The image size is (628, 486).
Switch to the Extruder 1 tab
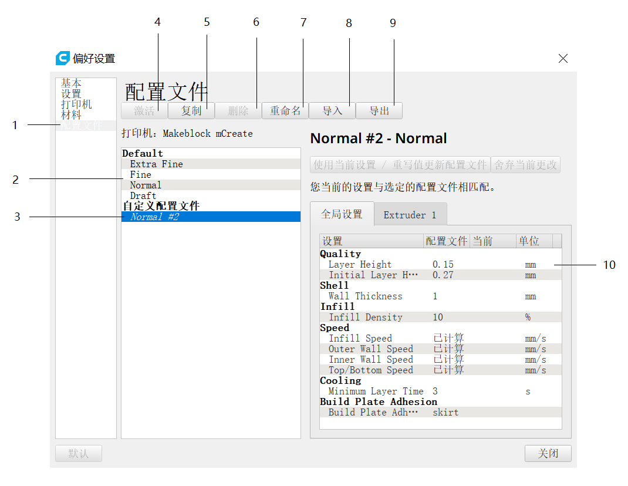410,215
